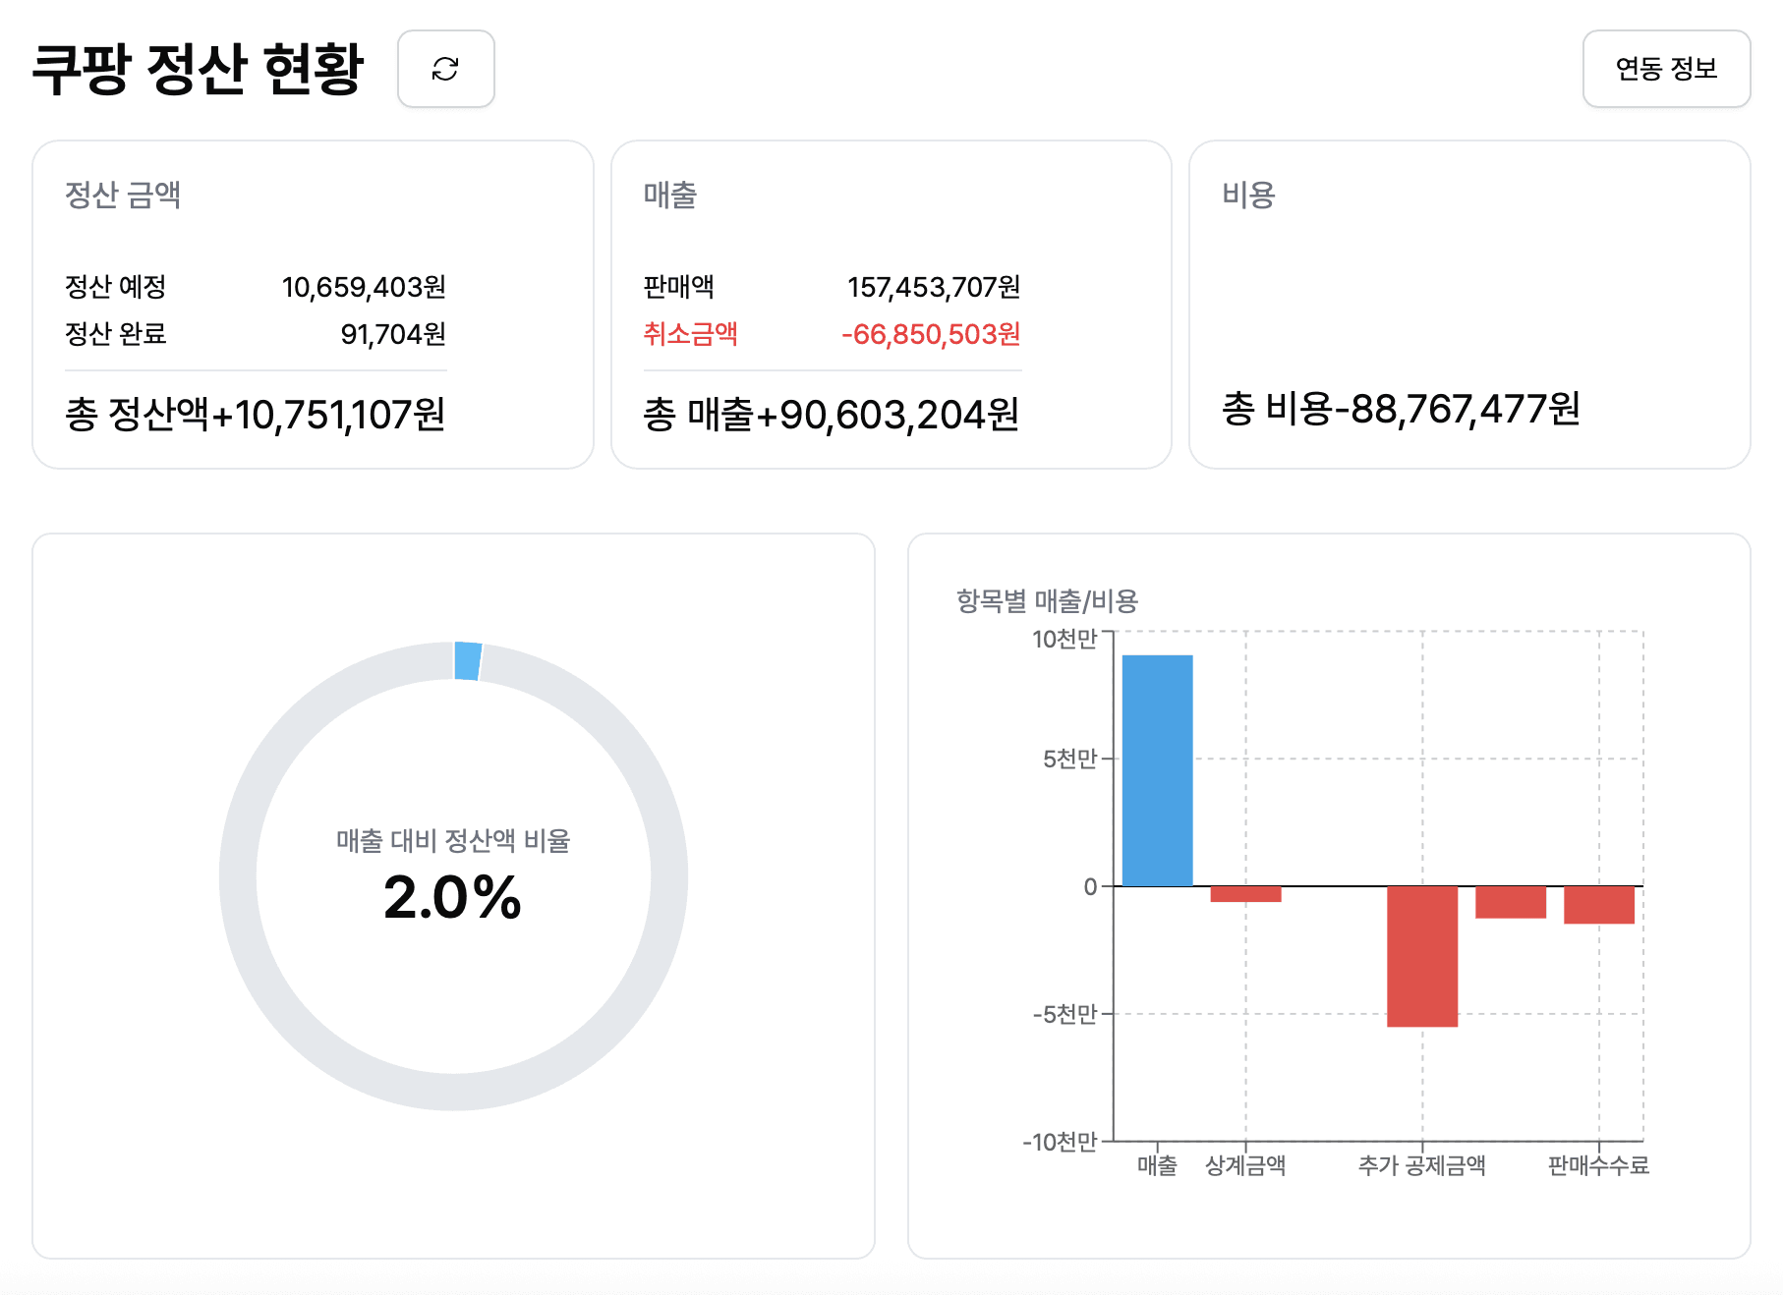Click the 항목별 매출/비용 chart title
Viewport: 1783px width, 1295px height.
pos(1047,600)
